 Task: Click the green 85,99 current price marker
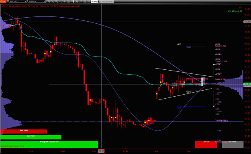247,84
